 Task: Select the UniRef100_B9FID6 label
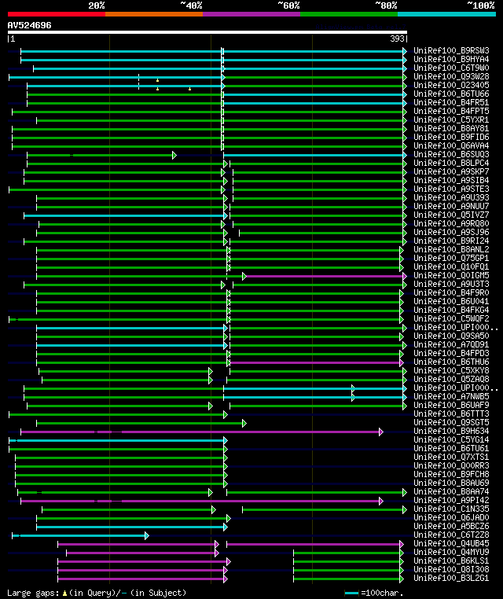coord(451,137)
